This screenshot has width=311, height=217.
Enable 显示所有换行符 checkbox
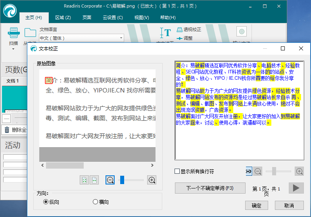pos(177,171)
